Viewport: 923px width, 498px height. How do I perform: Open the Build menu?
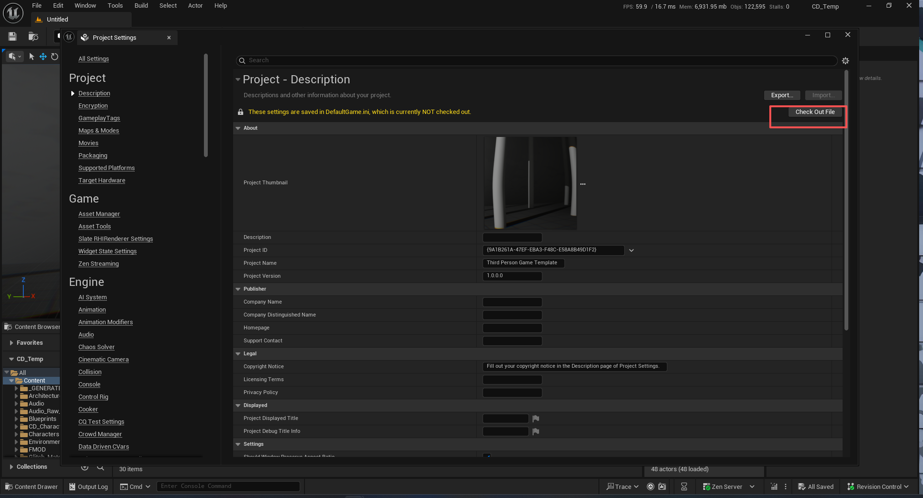pos(141,5)
